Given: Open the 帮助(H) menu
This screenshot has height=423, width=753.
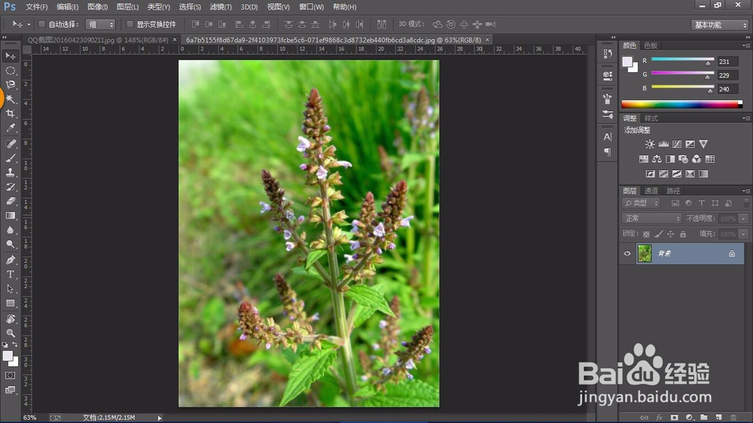Looking at the screenshot, I should pos(344,7).
